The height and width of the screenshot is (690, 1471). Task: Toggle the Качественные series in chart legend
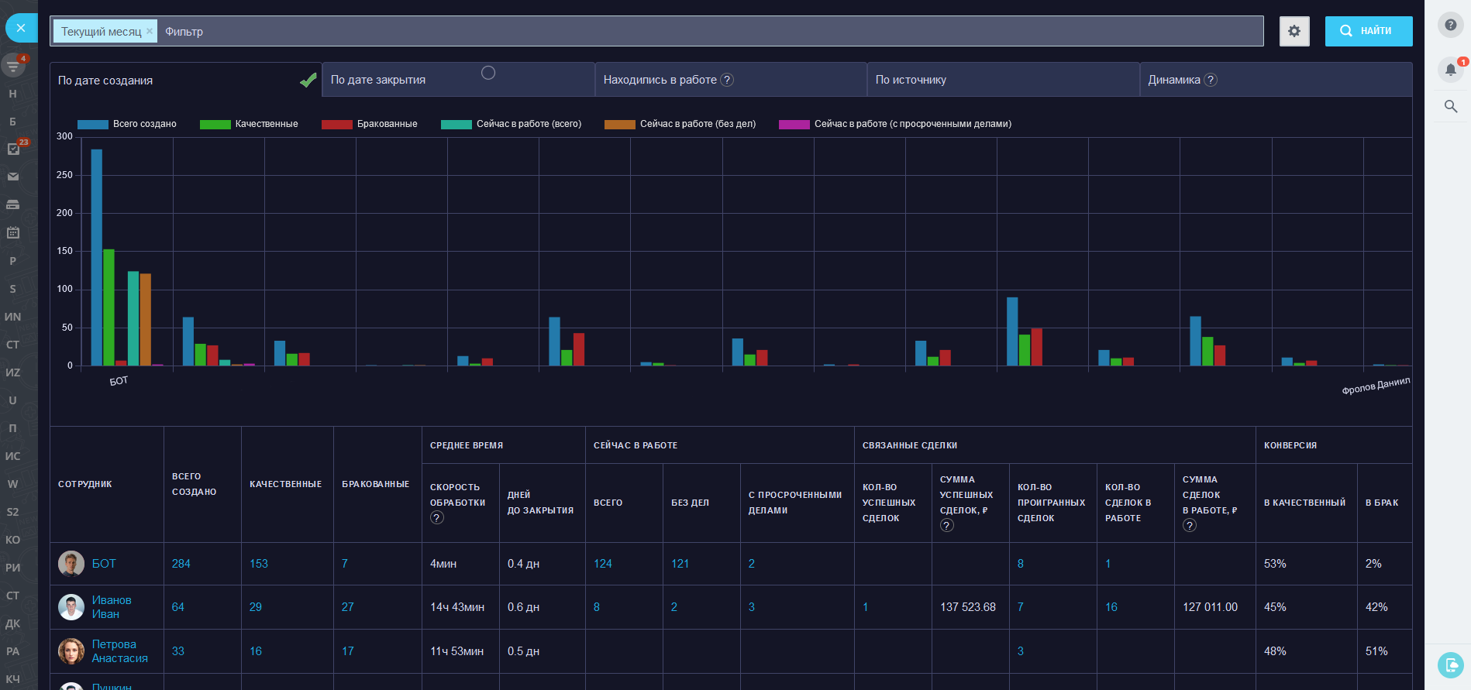pos(266,124)
